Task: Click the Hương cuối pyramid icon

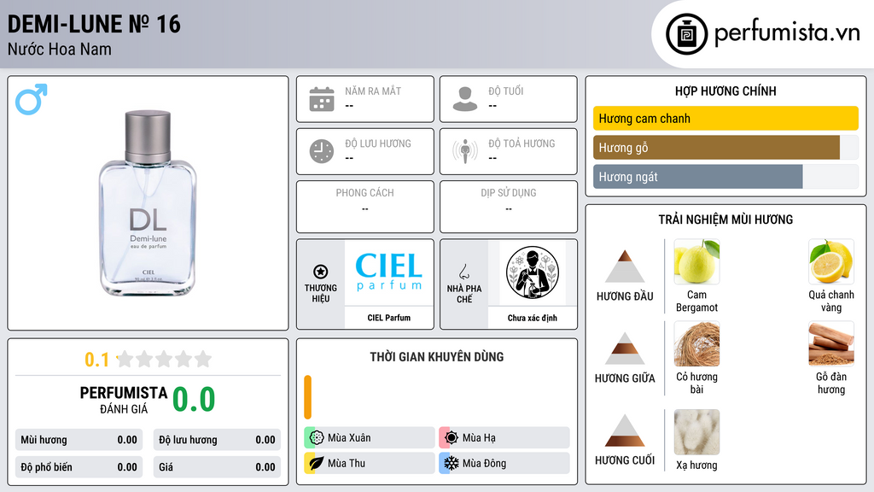Action: pyautogui.click(x=625, y=430)
